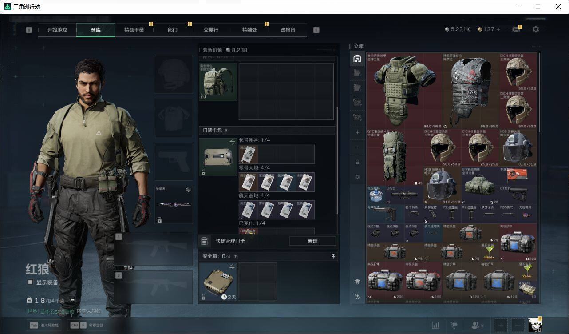Click the auto-sort warehouse icon
The width and height of the screenshot is (569, 334).
(357, 296)
